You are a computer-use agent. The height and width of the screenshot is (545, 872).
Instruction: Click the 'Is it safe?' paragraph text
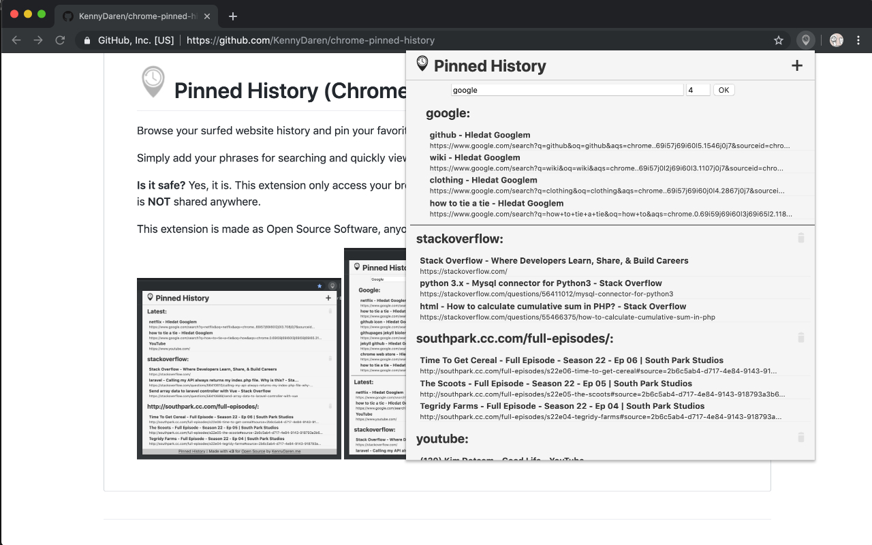click(271, 193)
